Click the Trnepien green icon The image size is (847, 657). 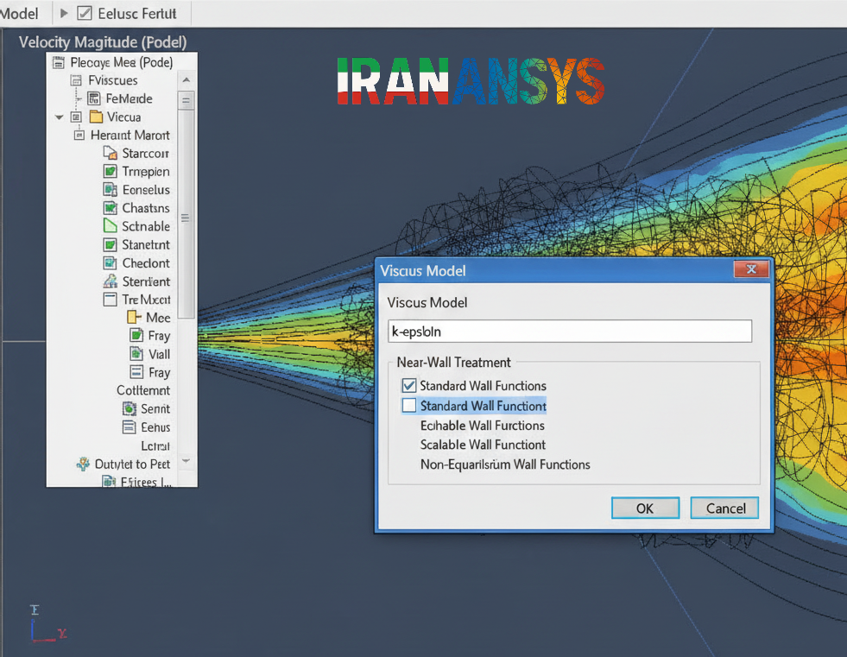pos(110,171)
